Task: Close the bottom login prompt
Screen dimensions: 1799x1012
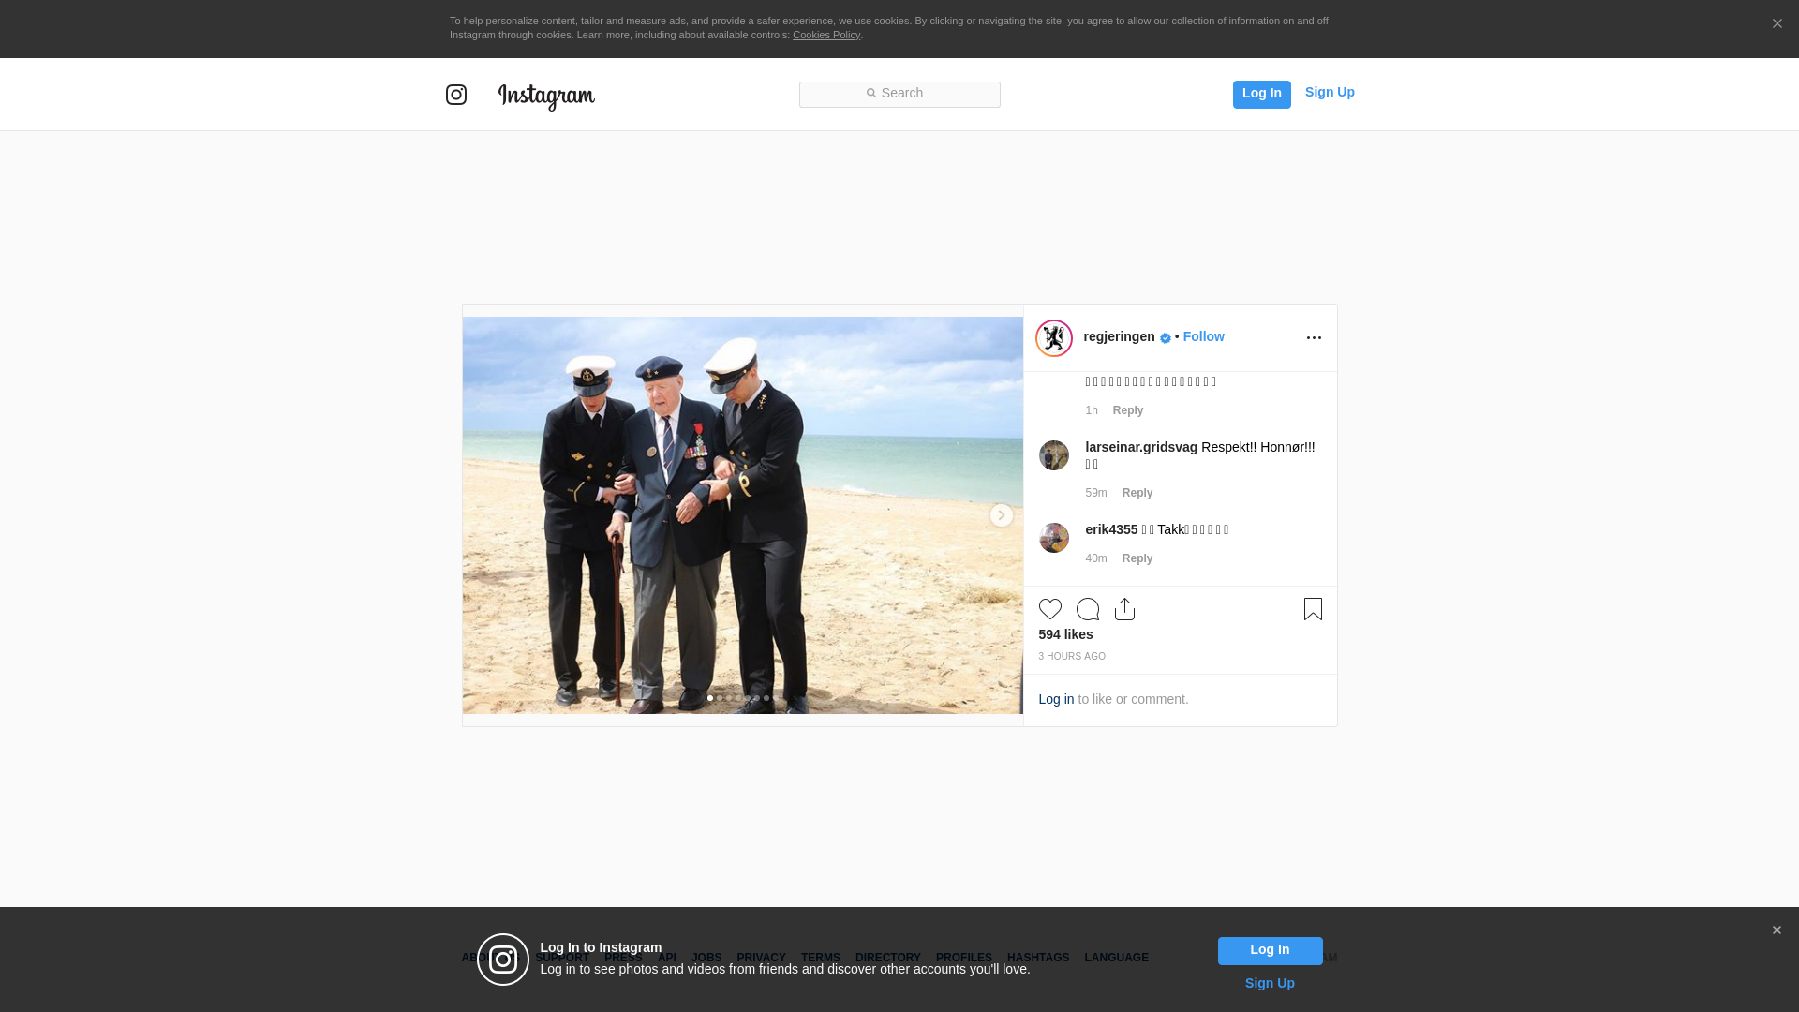Action: coord(1776,930)
